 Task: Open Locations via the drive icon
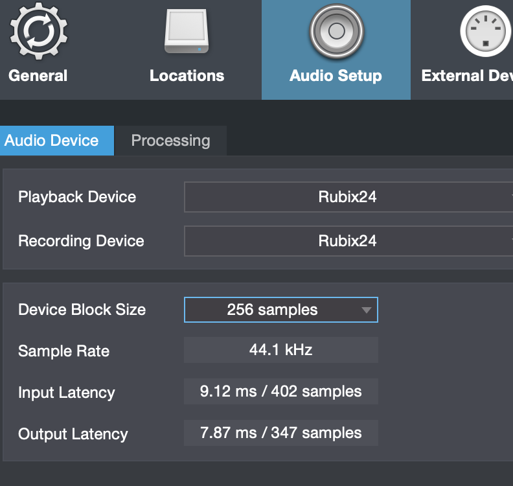[187, 31]
